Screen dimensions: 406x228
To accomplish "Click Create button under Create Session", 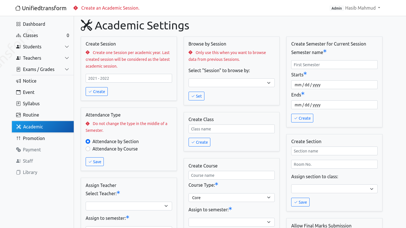I will coord(97,92).
